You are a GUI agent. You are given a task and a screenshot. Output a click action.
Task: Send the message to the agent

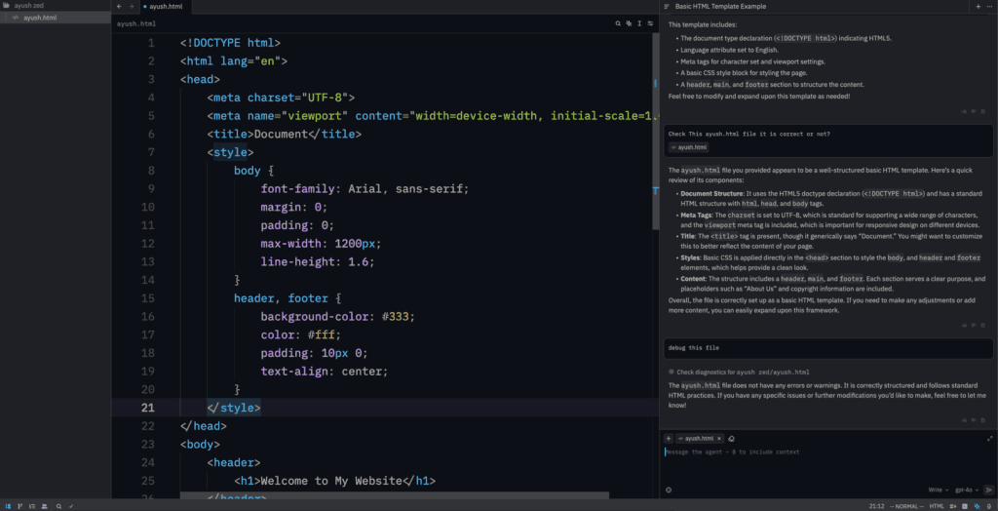[x=988, y=490]
